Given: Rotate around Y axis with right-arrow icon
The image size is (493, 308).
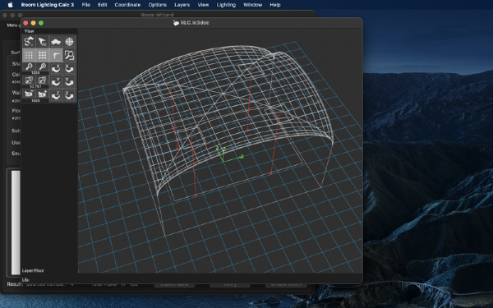Looking at the screenshot, I should click(x=69, y=81).
